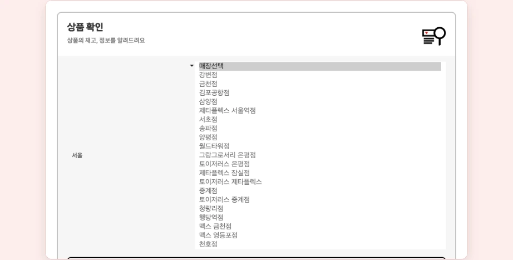Select 월드타워점 from the list

320,146
